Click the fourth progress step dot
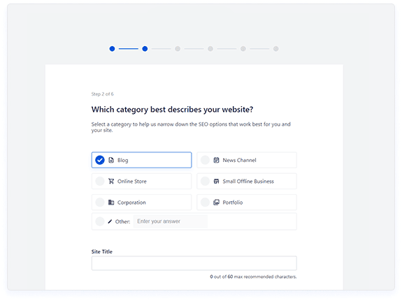Screen dimensions: 402x301 tap(210, 49)
